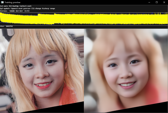This screenshot has height=113, width=168.
Task: Click the "[l]:change history range" hint
Action: (43, 9)
